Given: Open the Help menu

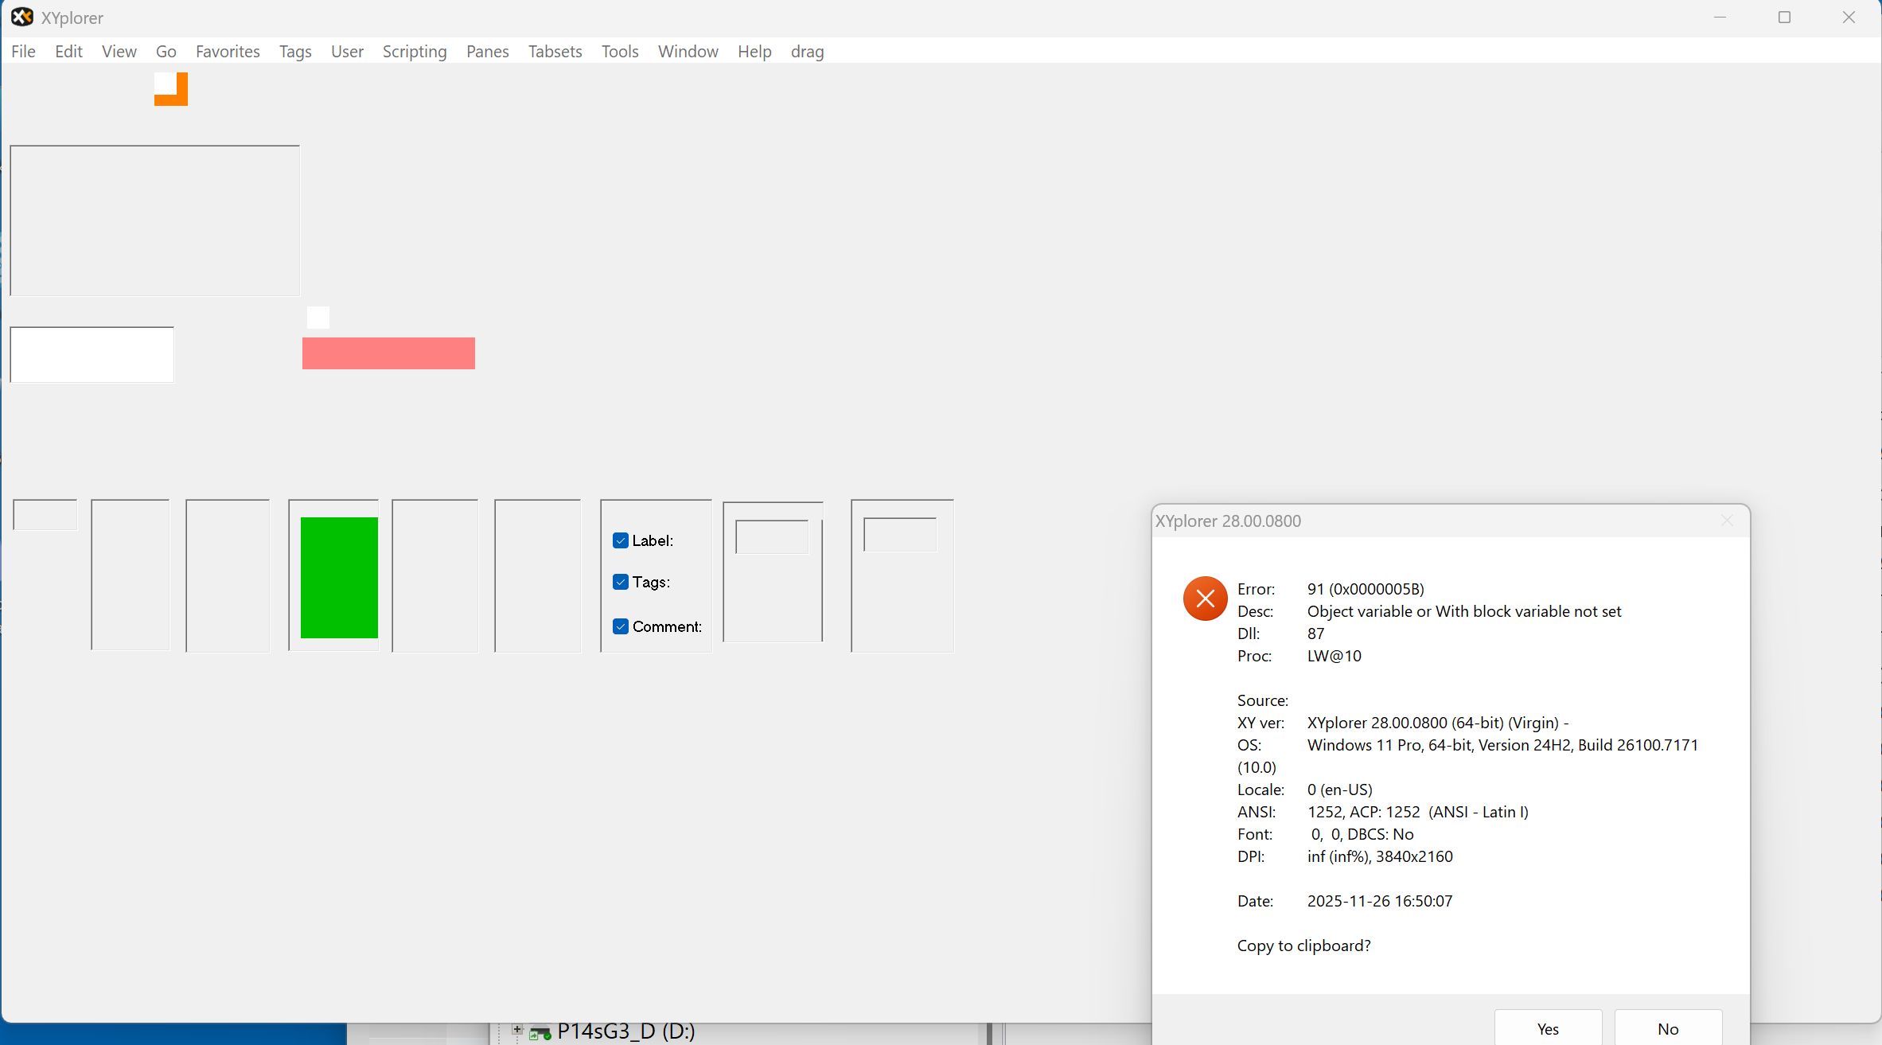Looking at the screenshot, I should click(x=754, y=51).
